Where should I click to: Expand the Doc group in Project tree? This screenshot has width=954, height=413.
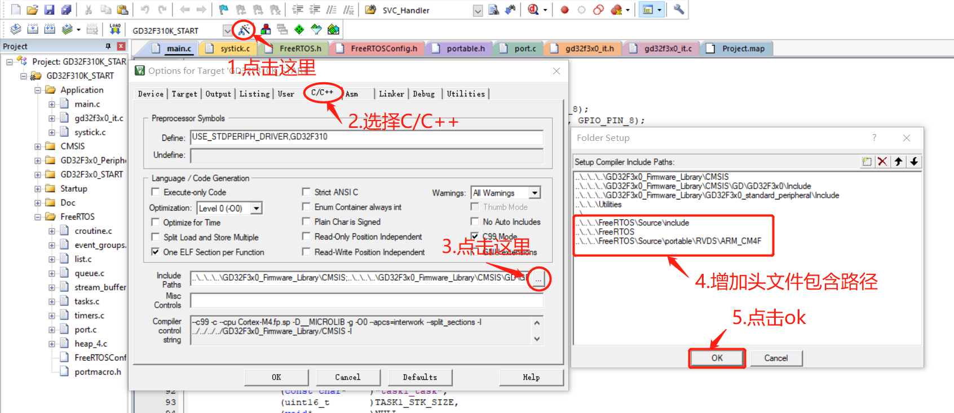[38, 203]
